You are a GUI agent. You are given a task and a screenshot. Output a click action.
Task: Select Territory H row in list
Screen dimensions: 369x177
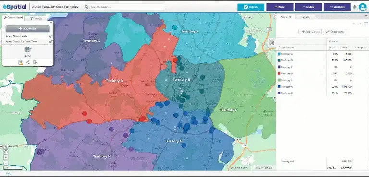point(322,93)
